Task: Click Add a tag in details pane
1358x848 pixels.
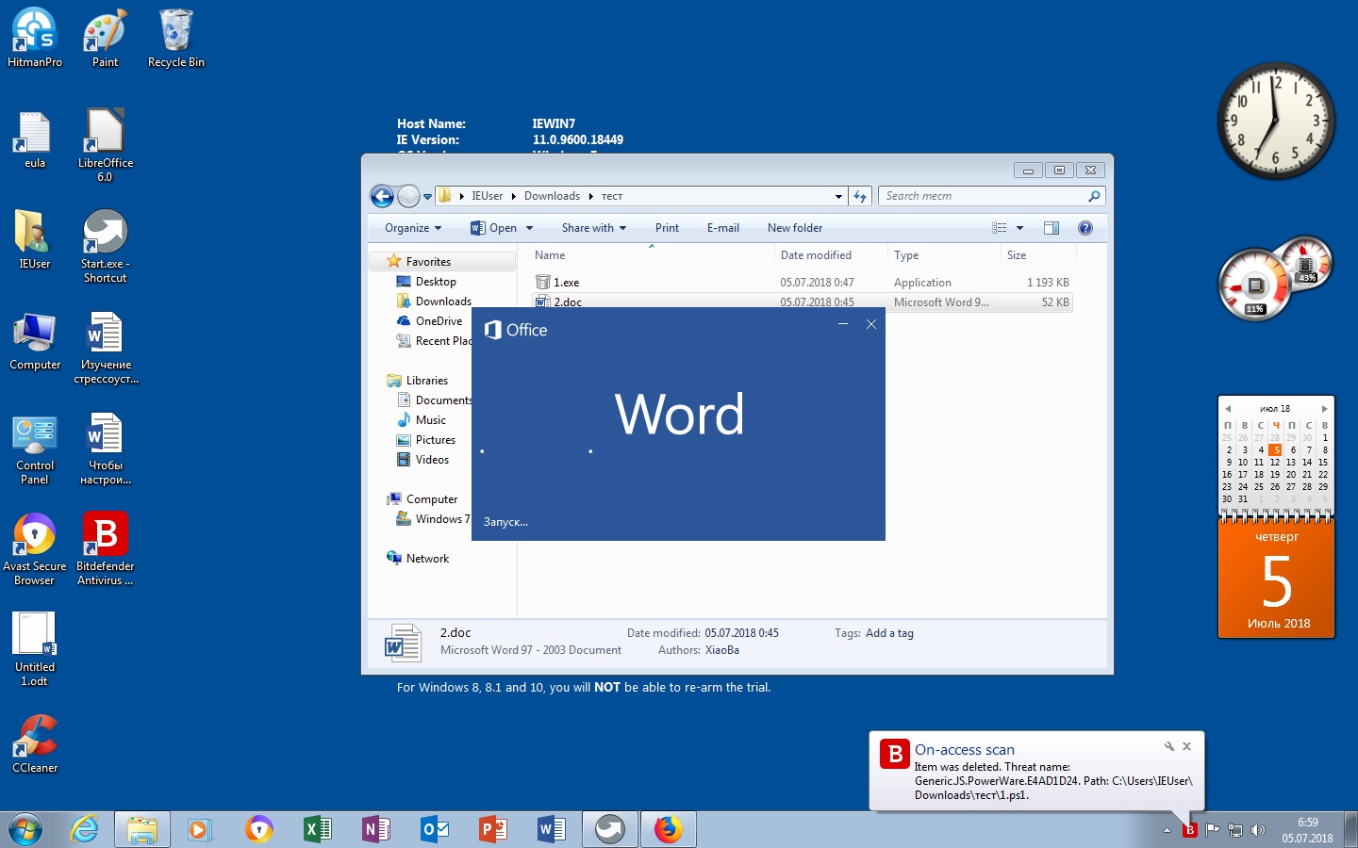Action: pos(889,633)
